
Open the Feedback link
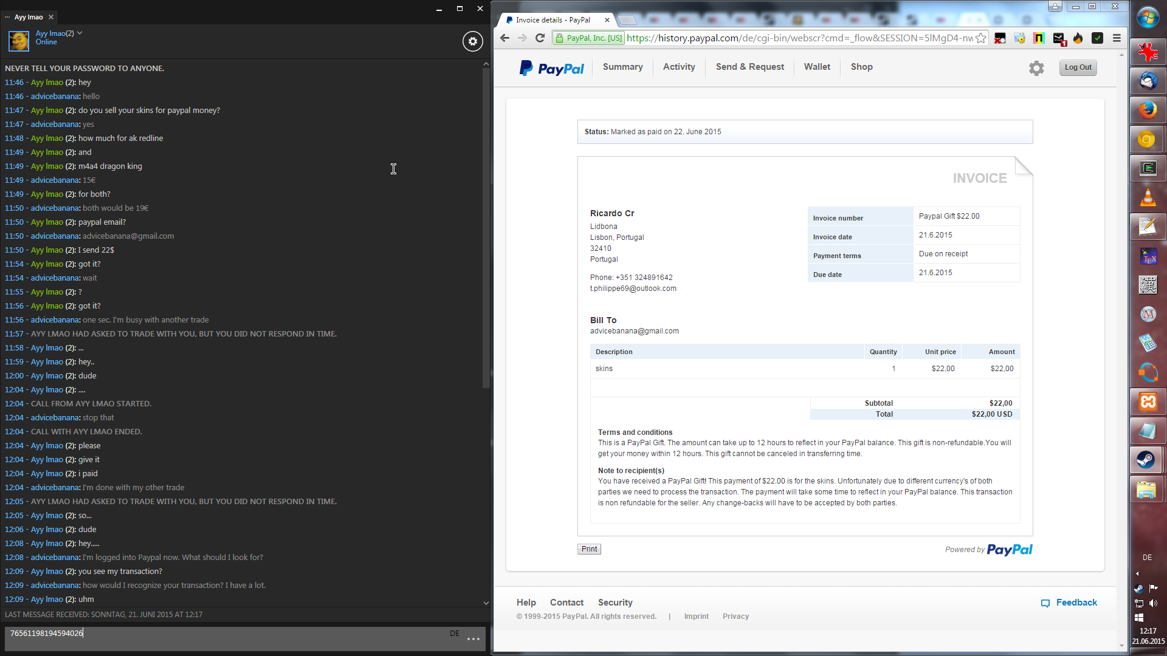pyautogui.click(x=1076, y=603)
